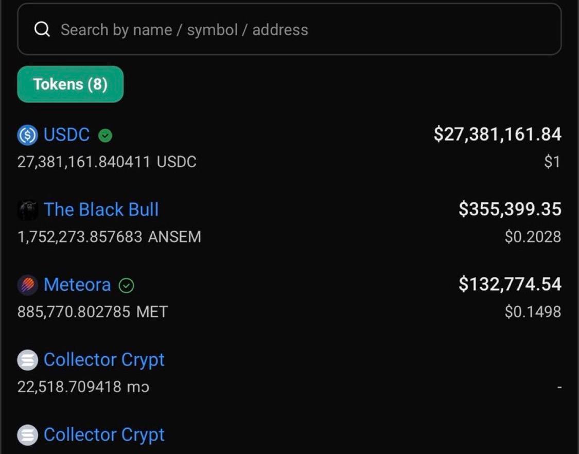
Task: Click The Black Bull token avatar
Action: pyautogui.click(x=27, y=210)
